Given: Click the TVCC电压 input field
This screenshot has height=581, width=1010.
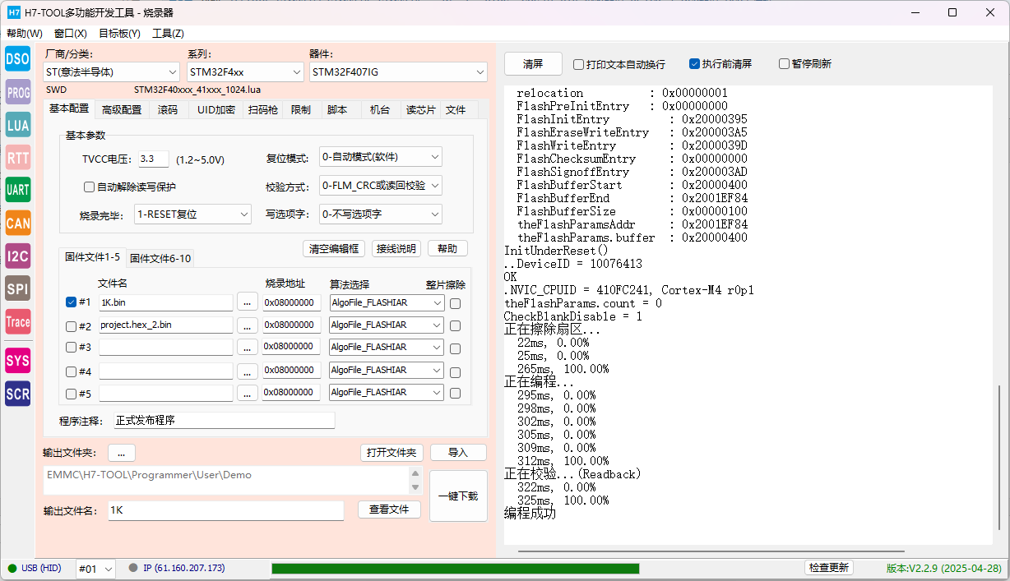Looking at the screenshot, I should point(153,159).
